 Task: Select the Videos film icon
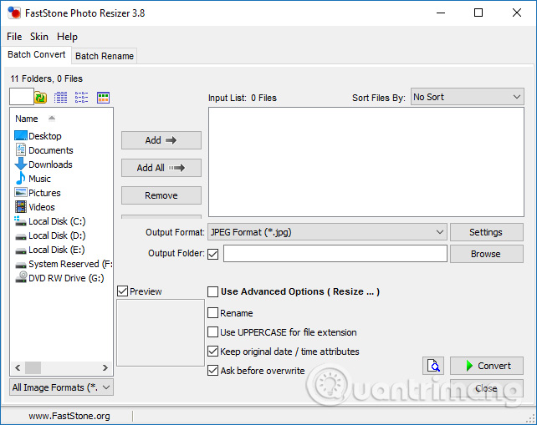pos(21,206)
